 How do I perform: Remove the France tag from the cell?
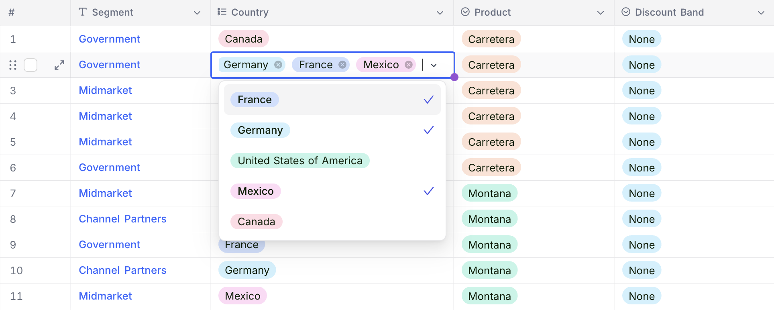[342, 65]
